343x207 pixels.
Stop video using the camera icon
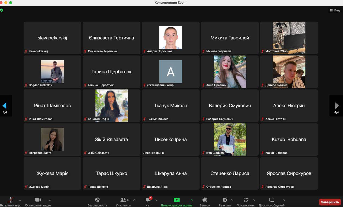[x=38, y=200]
